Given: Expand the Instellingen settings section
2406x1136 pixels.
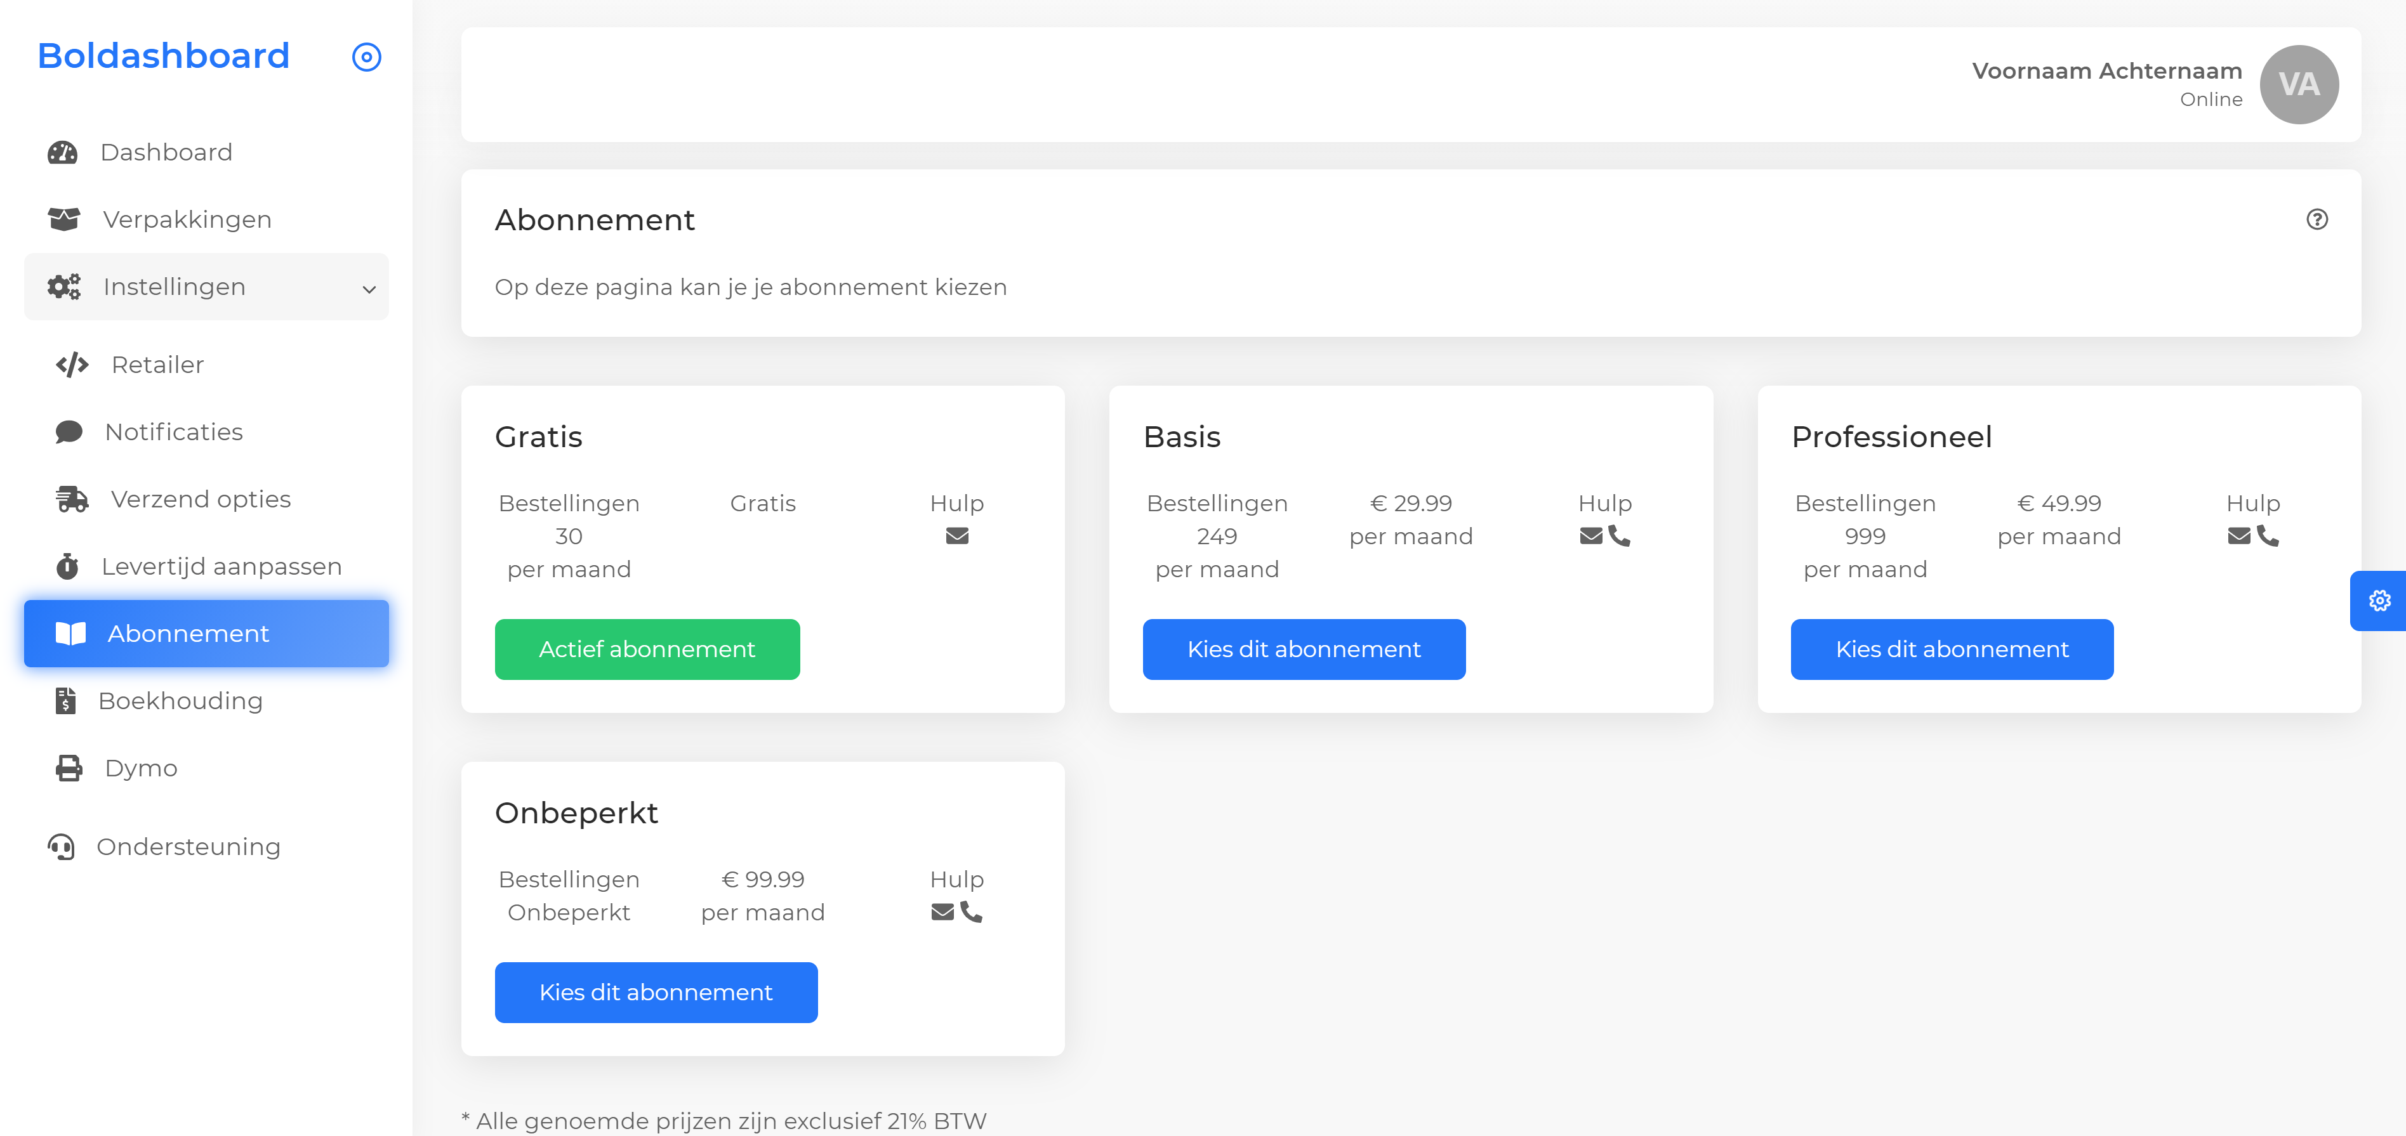Looking at the screenshot, I should 175,287.
